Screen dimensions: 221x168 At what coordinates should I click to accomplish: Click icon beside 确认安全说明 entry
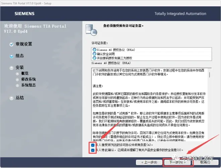tap(94, 54)
